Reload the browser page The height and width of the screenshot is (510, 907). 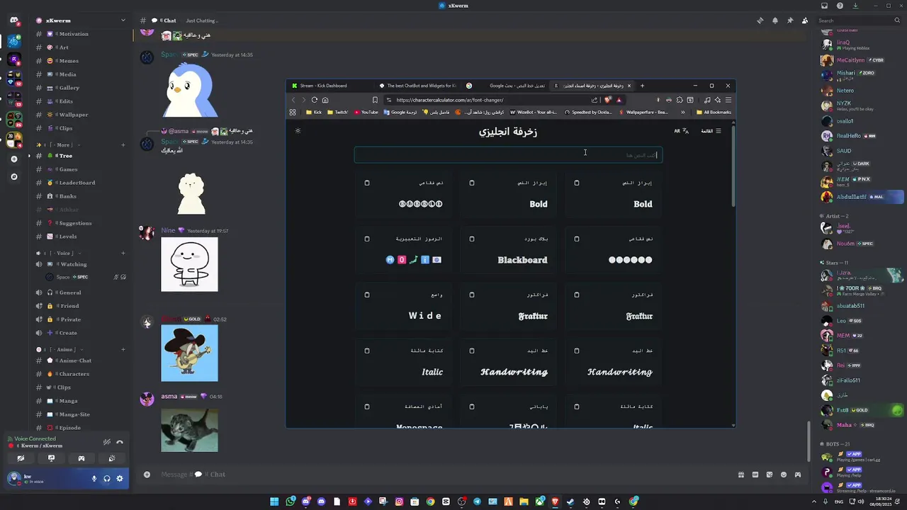pos(314,100)
